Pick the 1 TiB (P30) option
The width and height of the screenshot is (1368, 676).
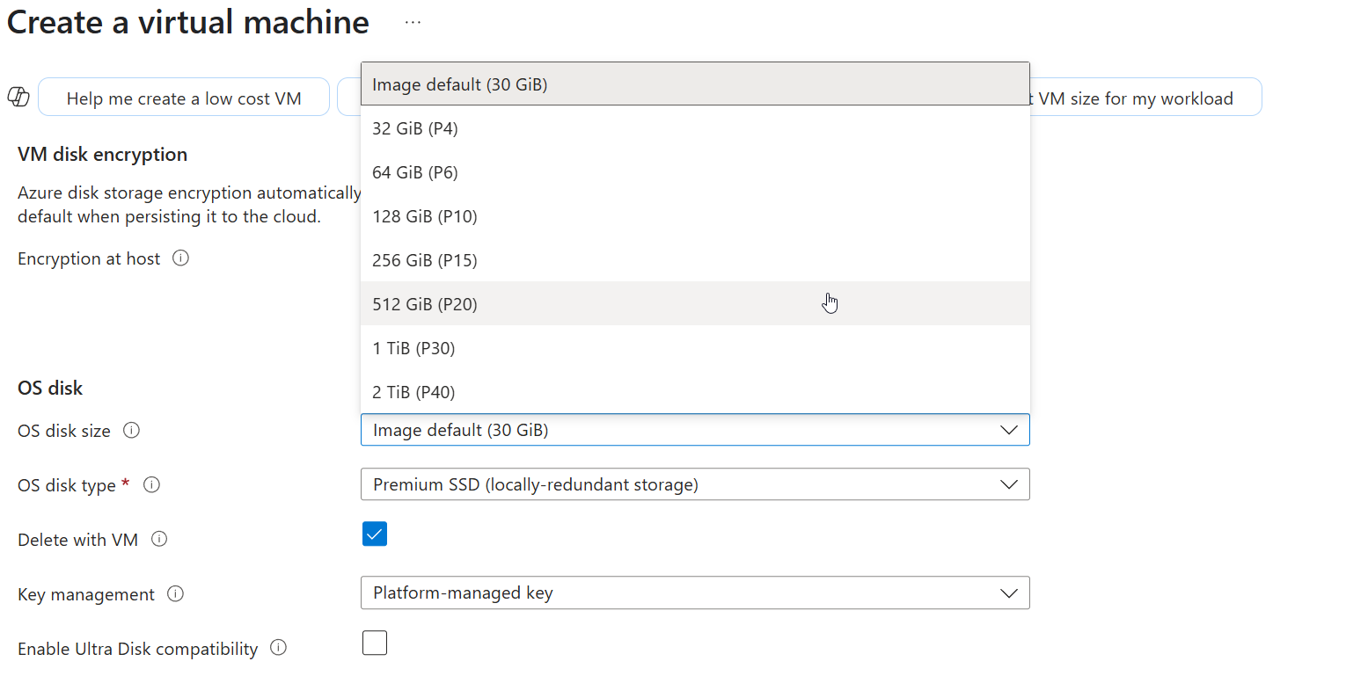(413, 348)
